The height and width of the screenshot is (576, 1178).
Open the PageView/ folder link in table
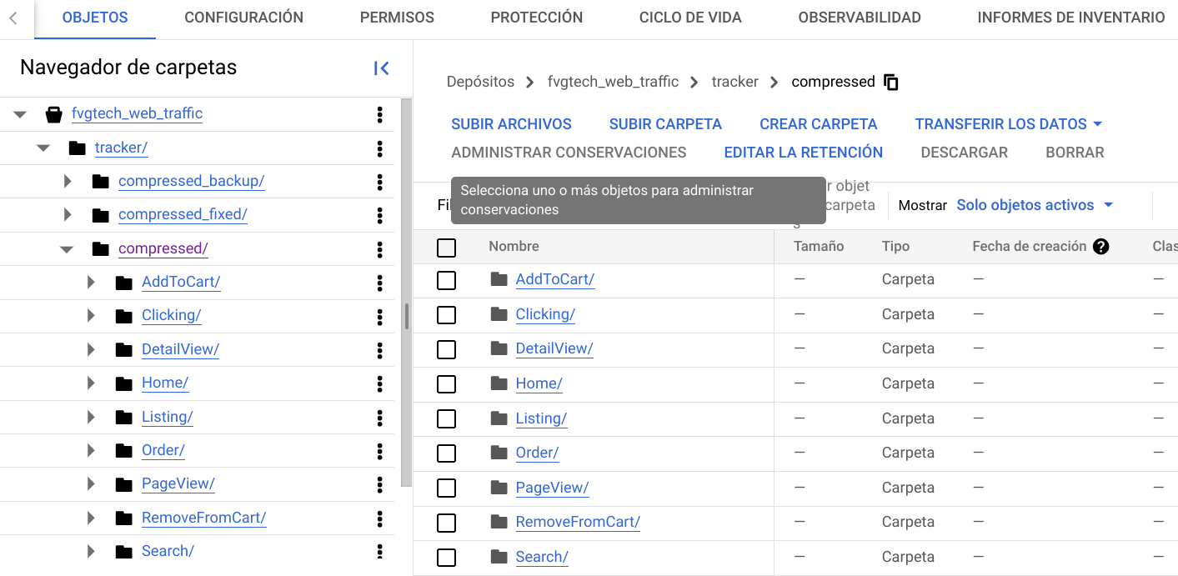coord(552,488)
